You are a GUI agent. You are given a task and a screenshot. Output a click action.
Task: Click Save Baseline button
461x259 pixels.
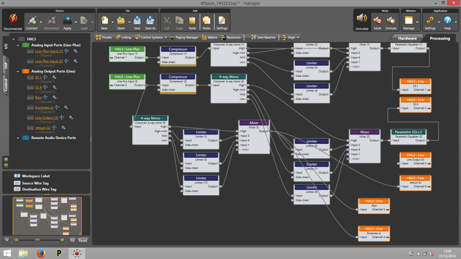(x=263, y=38)
